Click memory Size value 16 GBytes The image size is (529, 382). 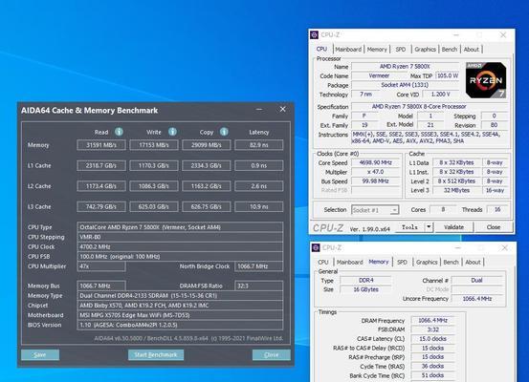[x=365, y=289]
